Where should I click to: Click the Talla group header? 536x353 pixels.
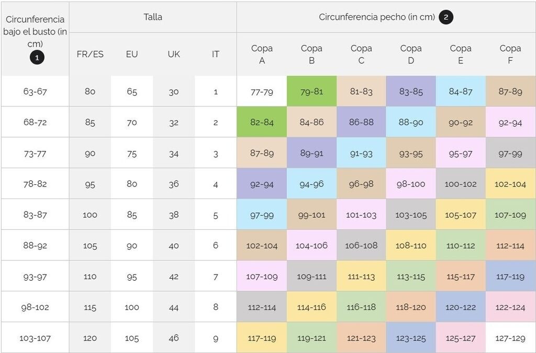click(x=153, y=17)
